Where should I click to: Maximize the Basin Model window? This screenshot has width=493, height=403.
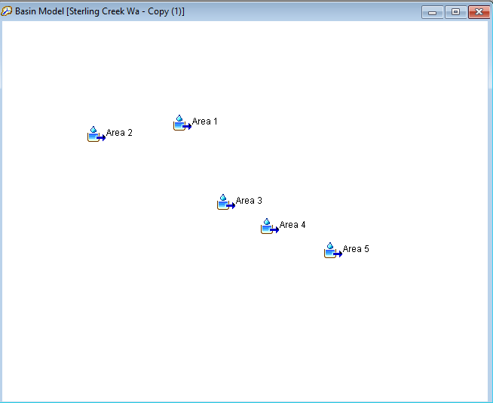pyautogui.click(x=455, y=12)
